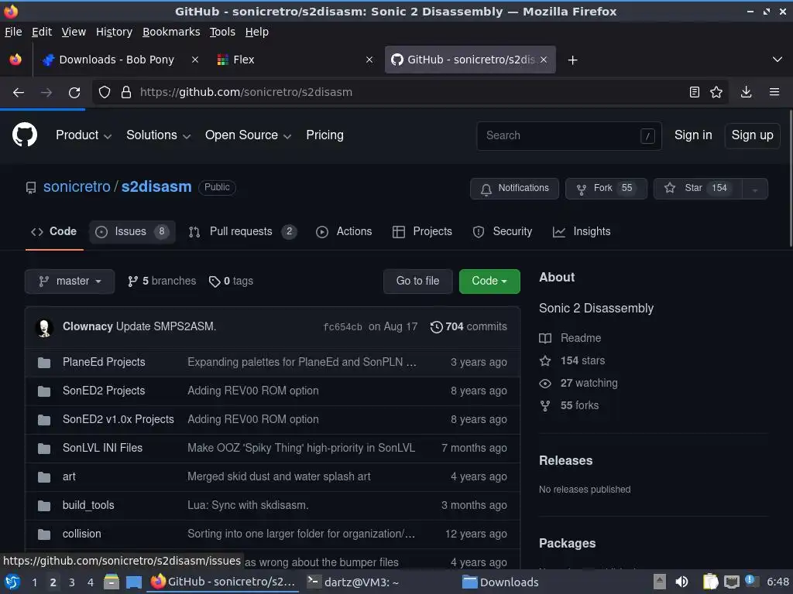Viewport: 793px width, 594px height.
Task: Click the padlock site security icon
Action: pyautogui.click(x=126, y=93)
